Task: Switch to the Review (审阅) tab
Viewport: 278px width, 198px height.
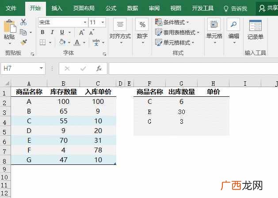Action: [x=154, y=8]
